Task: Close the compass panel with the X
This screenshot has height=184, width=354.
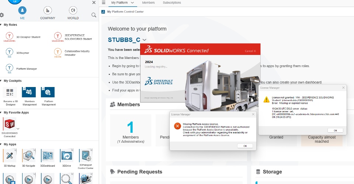Action: [x=94, y=3]
